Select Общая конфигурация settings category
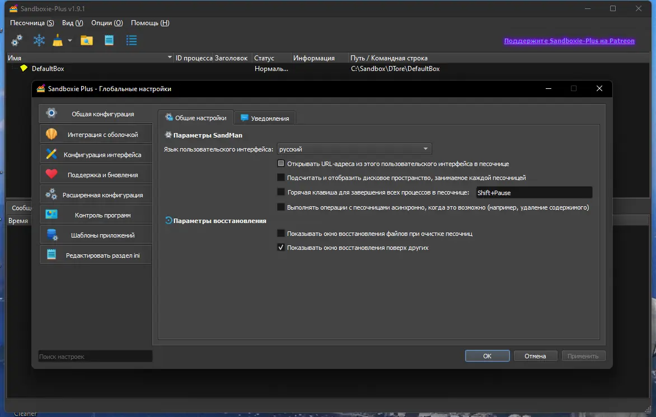The height and width of the screenshot is (417, 656). pos(96,113)
